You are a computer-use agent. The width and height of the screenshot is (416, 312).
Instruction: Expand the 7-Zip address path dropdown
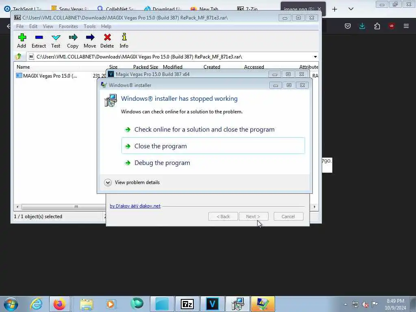click(315, 57)
